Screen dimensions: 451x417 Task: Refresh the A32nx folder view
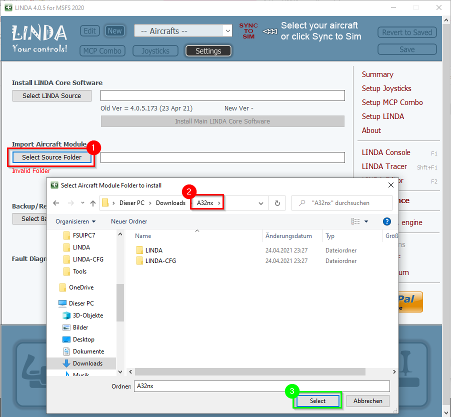pyautogui.click(x=277, y=203)
